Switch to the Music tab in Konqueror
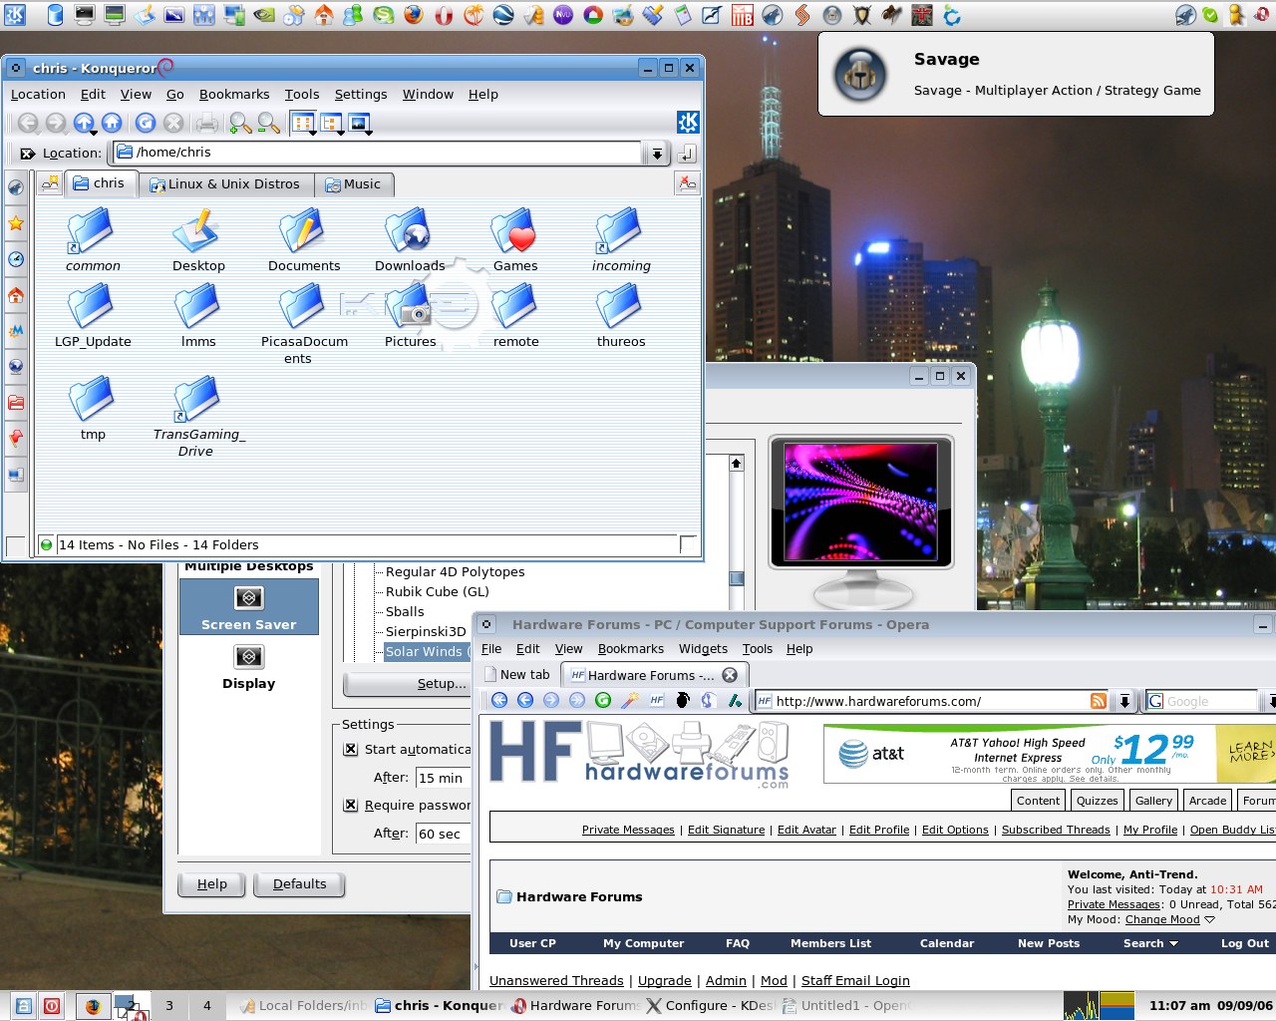Image resolution: width=1276 pixels, height=1021 pixels. coord(354,184)
